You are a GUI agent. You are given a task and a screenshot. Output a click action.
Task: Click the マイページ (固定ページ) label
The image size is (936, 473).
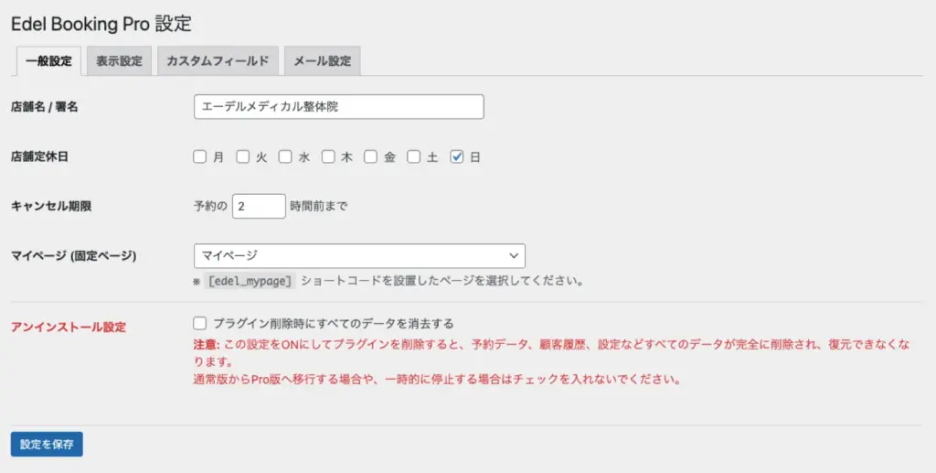[73, 255]
